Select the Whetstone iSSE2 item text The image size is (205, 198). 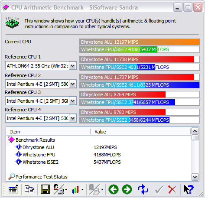[x=41, y=162]
